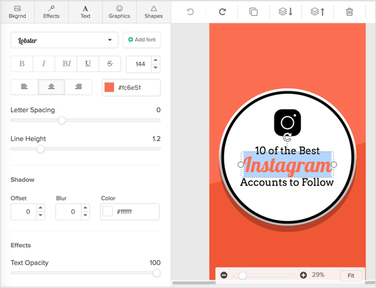This screenshot has height=288, width=376.
Task: Decrease font size with down arrow
Action: (x=155, y=68)
